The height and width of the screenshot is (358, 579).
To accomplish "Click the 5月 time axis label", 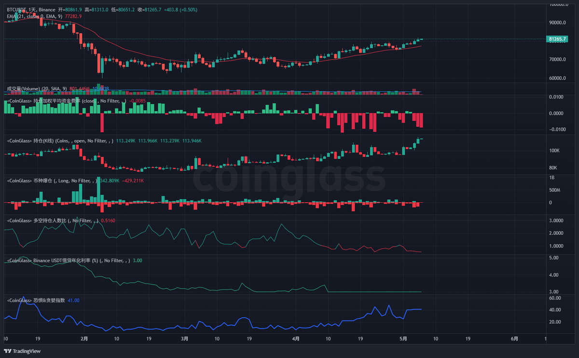I will (x=404, y=339).
